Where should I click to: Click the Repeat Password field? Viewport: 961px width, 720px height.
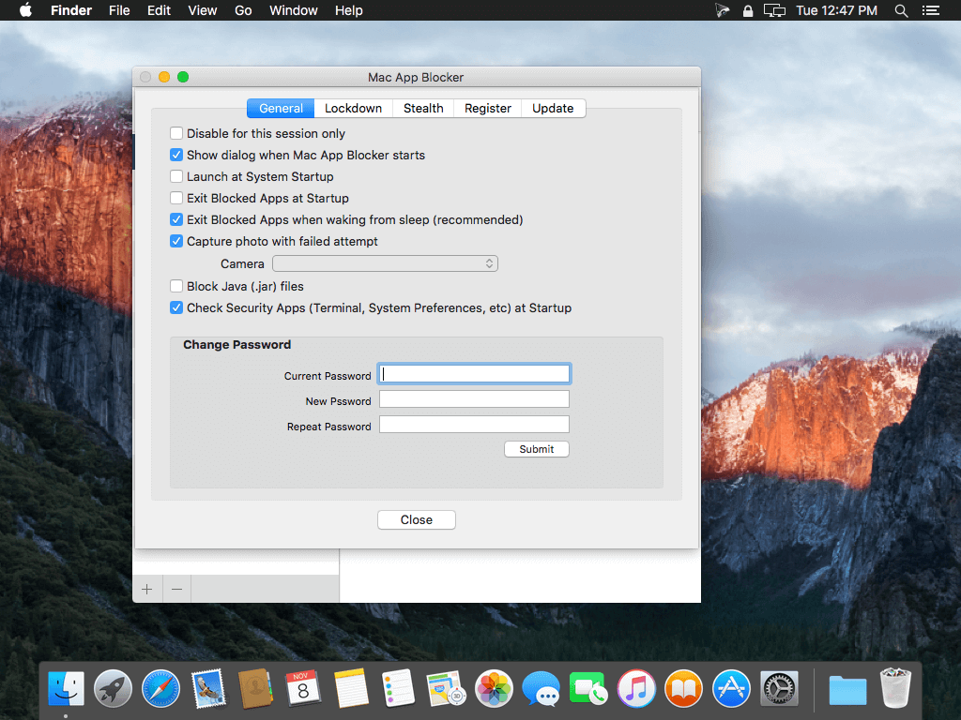474,425
